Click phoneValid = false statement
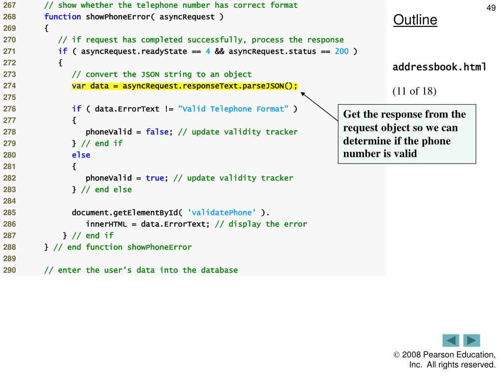This screenshot has height=376, width=501. click(x=129, y=132)
